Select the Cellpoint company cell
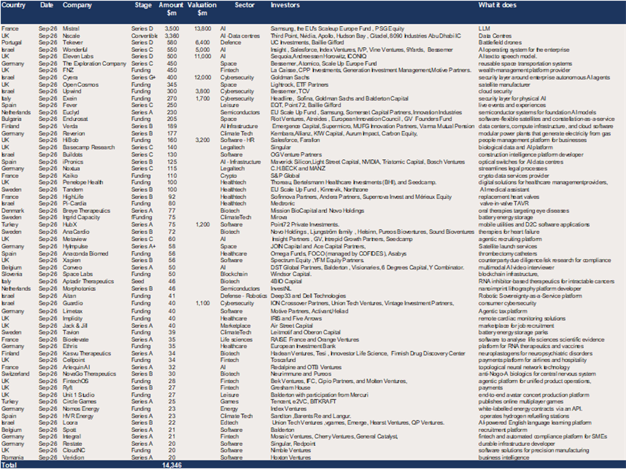The width and height of the screenshot is (626, 469). [x=74, y=360]
